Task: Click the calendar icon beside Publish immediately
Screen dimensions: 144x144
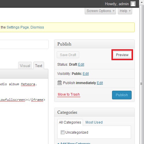Action: tap(60, 83)
